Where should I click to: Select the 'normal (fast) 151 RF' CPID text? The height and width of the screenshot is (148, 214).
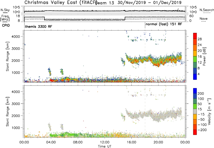coord(164,24)
